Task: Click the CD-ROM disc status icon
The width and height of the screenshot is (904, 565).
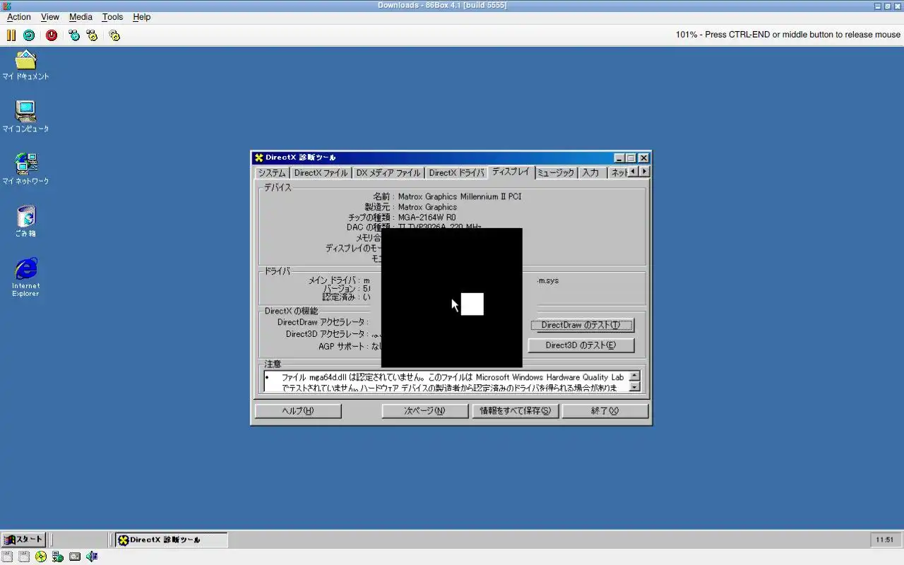Action: [41, 557]
